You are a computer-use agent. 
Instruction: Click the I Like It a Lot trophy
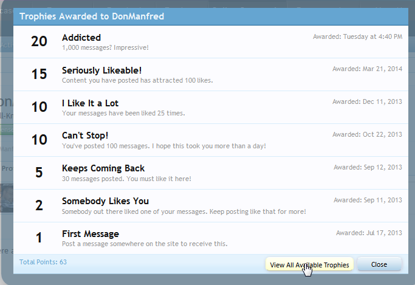(x=92, y=103)
